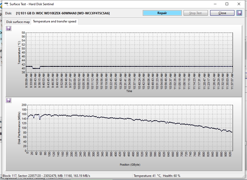
Task: Click the Hard Disk Sentinel title bar icon
Action: tap(6, 4)
